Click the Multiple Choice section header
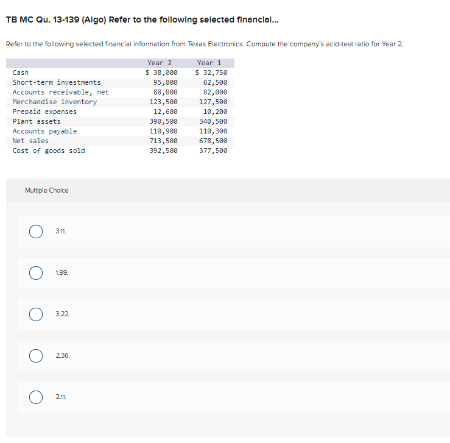The width and height of the screenshot is (450, 443). click(47, 190)
